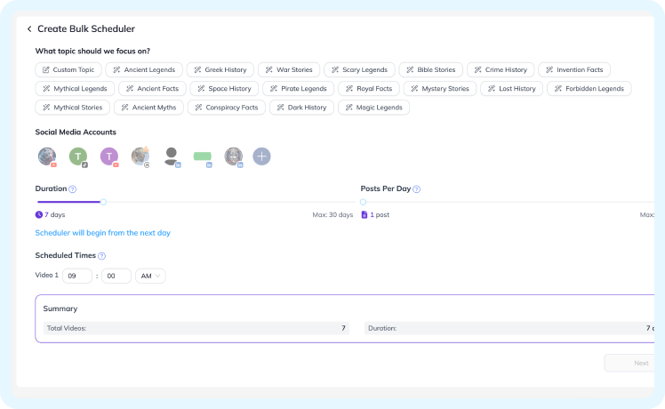Image resolution: width=665 pixels, height=409 pixels.
Task: Click the Posts Per Day slider handle
Action: 363,202
